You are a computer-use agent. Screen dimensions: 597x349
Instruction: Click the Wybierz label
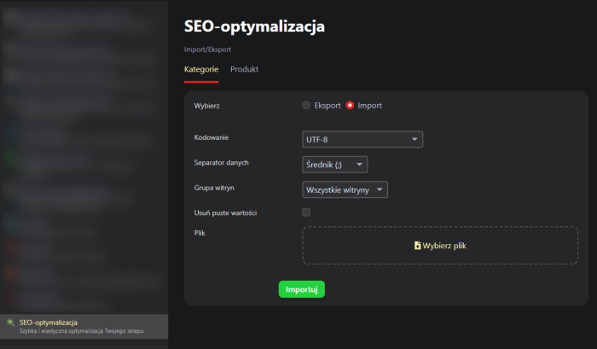206,106
